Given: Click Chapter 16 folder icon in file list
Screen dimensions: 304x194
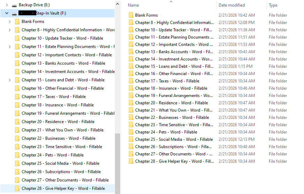Looking at the screenshot, I should coord(131,74).
